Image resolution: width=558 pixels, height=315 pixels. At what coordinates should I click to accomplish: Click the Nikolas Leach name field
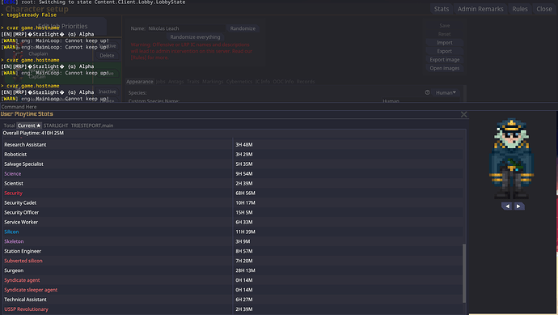[x=186, y=28]
